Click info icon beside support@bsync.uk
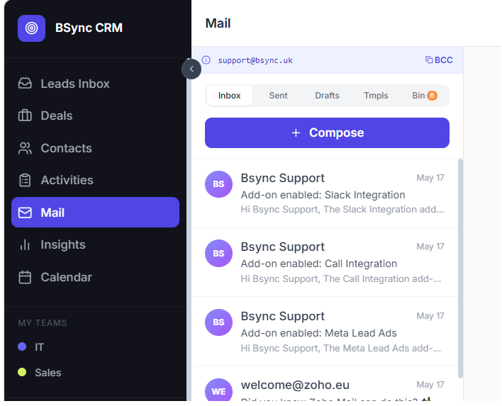502x406 pixels. [x=206, y=60]
